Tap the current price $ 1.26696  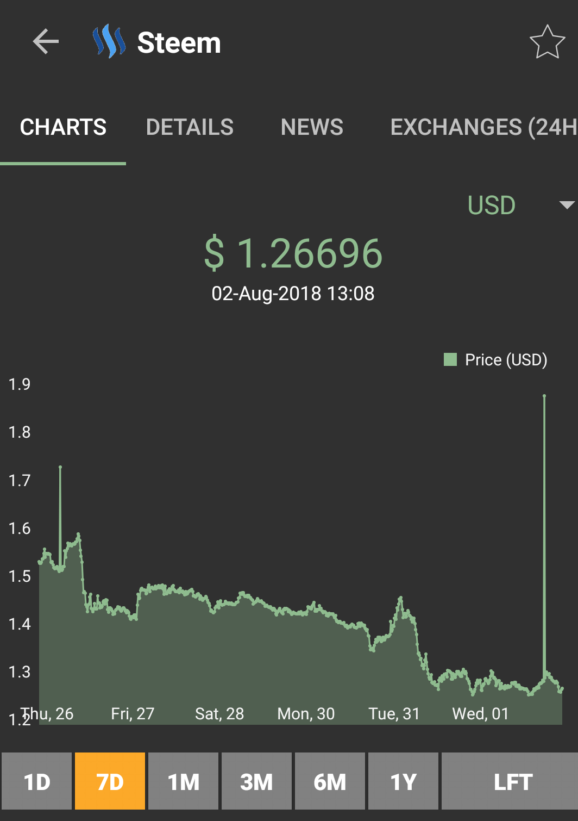coord(293,253)
